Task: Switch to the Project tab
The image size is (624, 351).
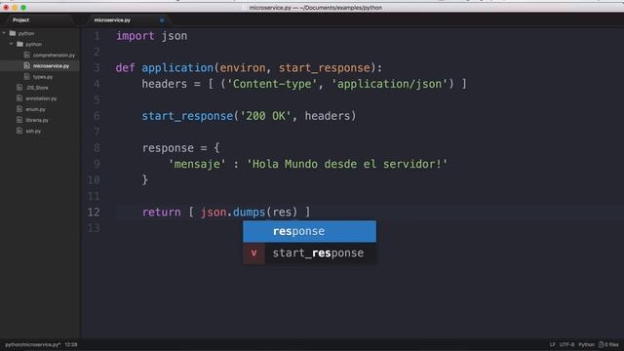Action: [20, 19]
